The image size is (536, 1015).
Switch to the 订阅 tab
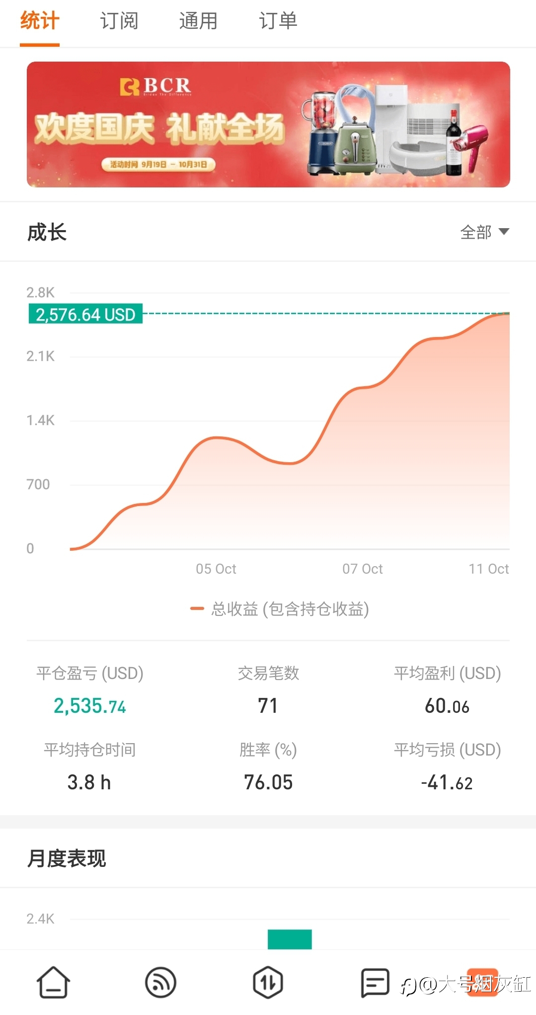tap(119, 21)
